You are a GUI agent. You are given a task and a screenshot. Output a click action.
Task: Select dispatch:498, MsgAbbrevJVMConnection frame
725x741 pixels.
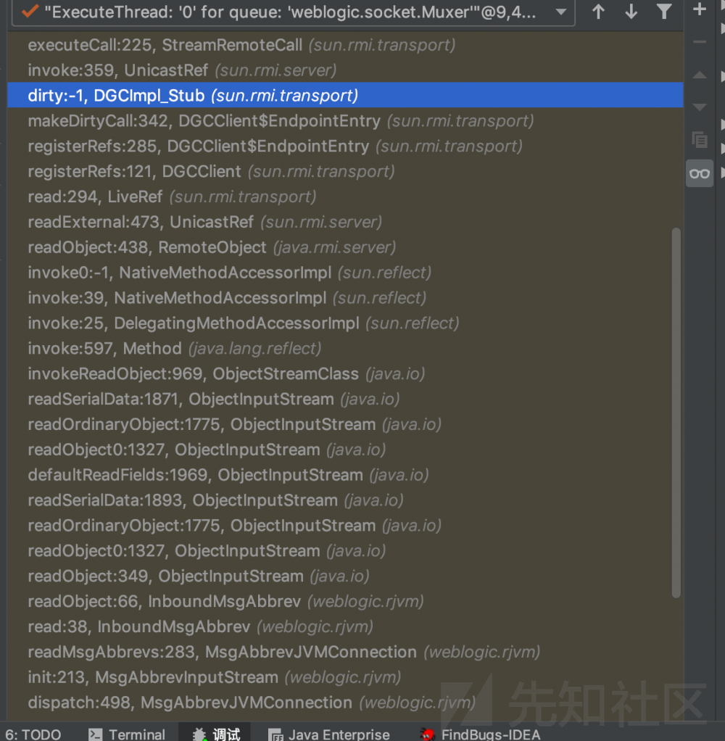tap(346, 703)
